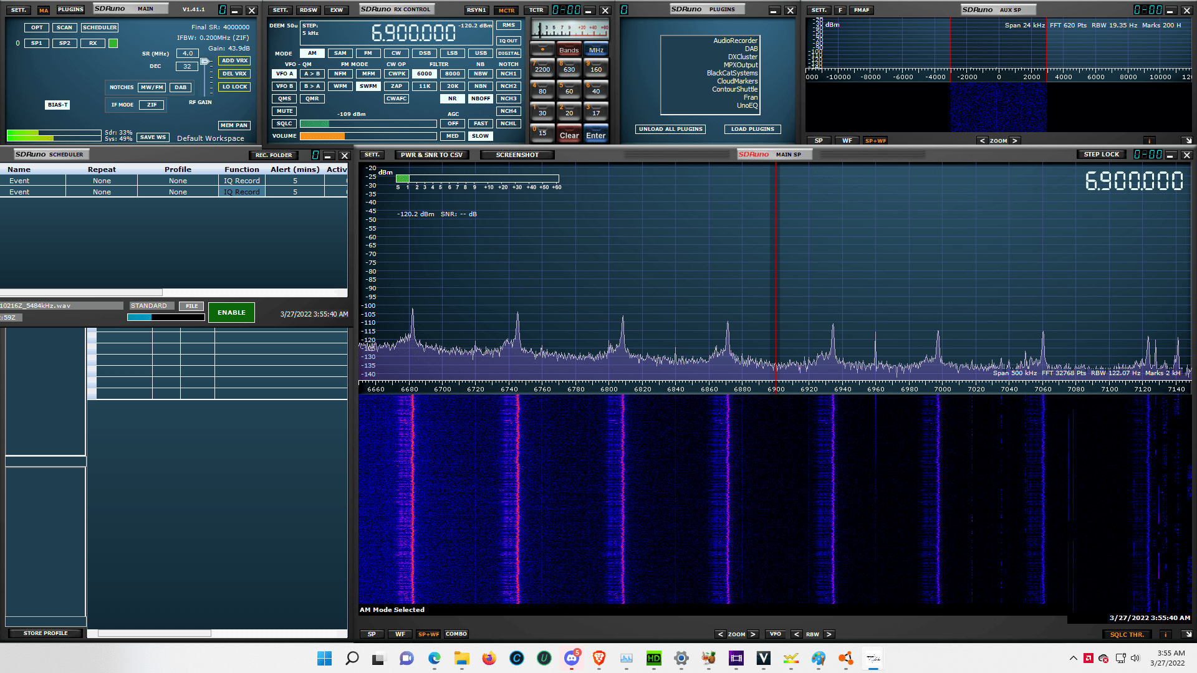Click ENABLE in the Scheduler panel
This screenshot has height=673, width=1197.
[231, 312]
